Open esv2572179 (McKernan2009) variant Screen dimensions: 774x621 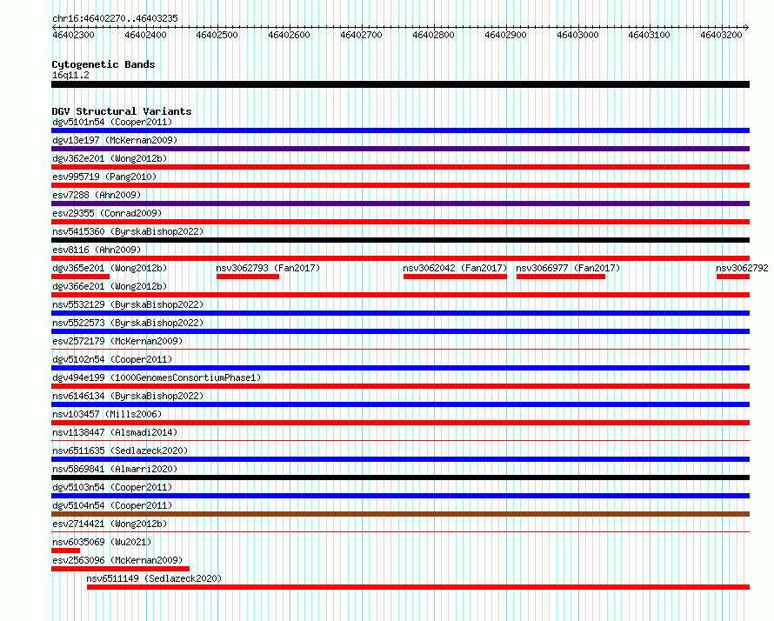pos(117,341)
